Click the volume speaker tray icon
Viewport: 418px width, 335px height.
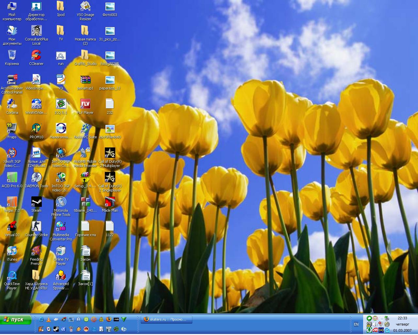pyautogui.click(x=375, y=324)
